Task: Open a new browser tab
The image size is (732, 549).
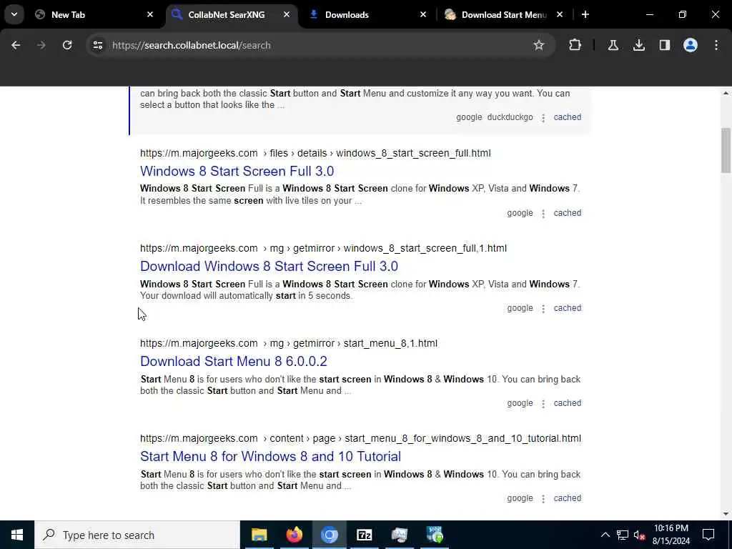Action: pyautogui.click(x=585, y=15)
